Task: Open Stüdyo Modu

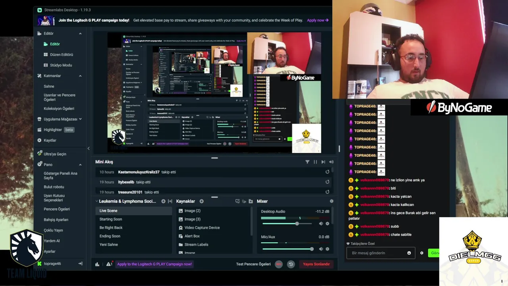Action: (x=61, y=65)
